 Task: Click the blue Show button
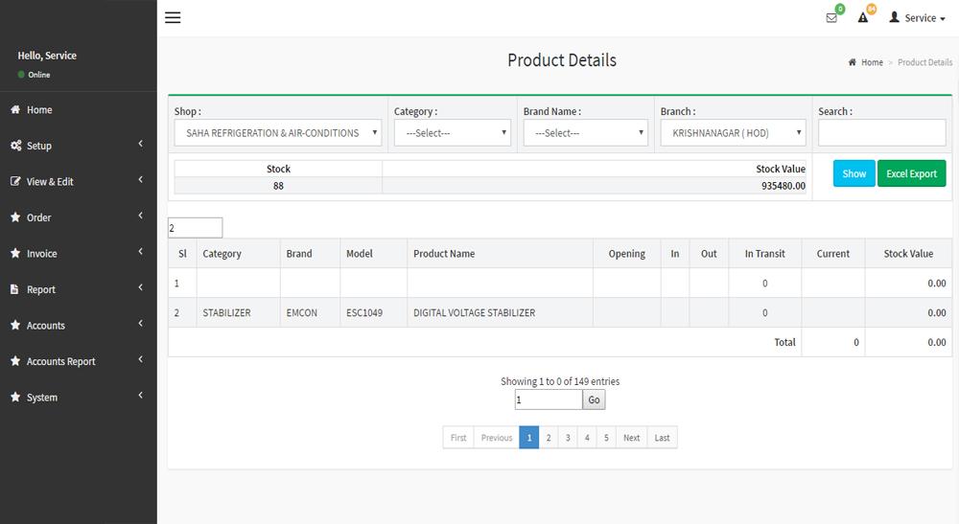click(854, 173)
